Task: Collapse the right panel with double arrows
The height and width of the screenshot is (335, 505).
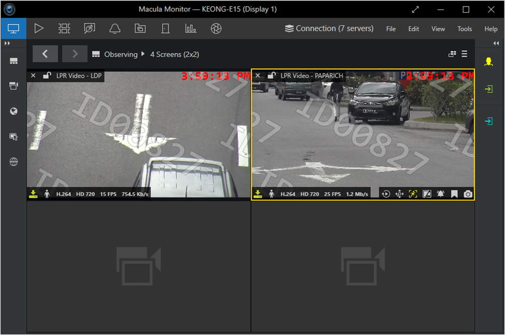Action: coord(496,44)
